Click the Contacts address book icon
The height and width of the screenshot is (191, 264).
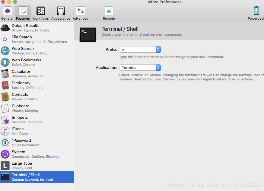5,97
